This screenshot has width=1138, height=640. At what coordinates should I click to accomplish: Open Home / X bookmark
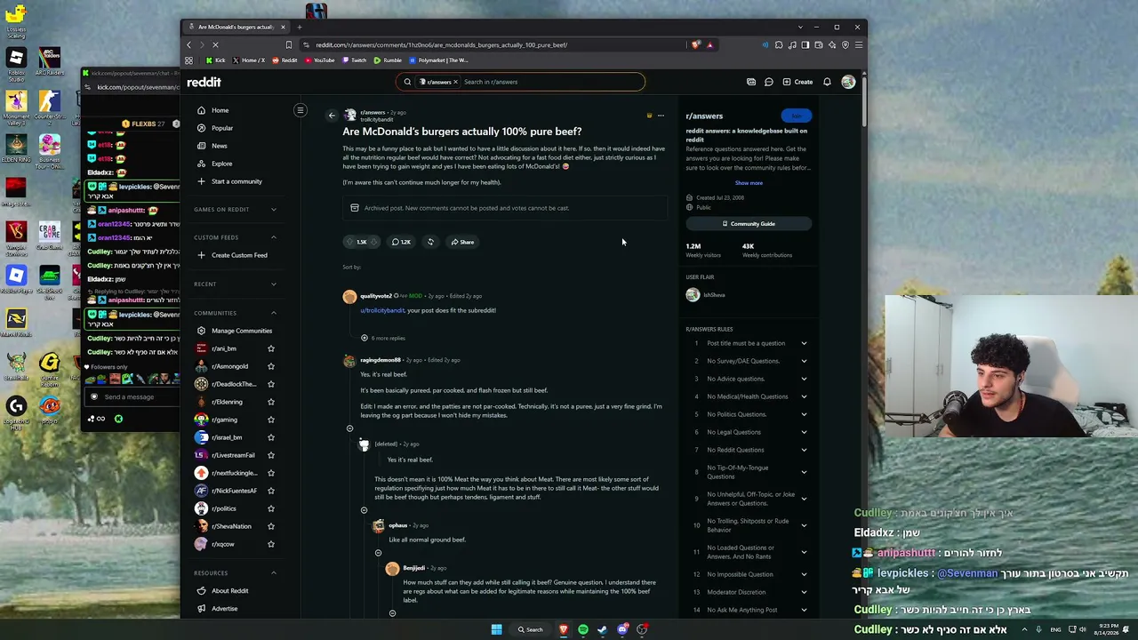[249, 60]
